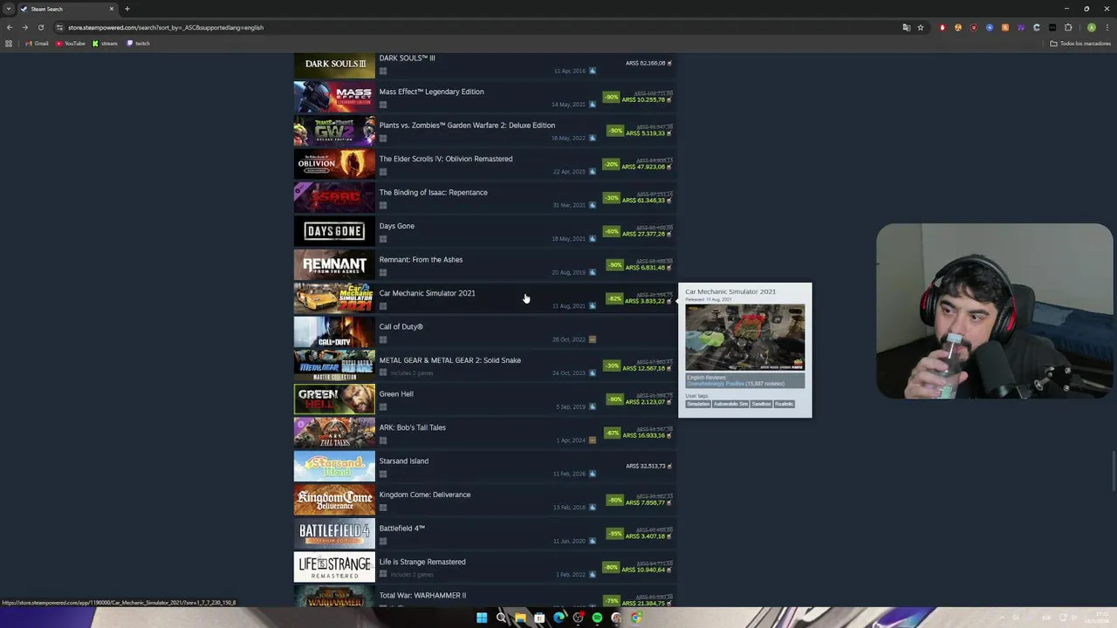Click the -82% discount badge for Car Mechanic Simulator

(614, 298)
